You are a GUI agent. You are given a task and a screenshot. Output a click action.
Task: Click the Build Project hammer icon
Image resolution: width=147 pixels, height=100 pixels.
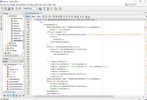(x=44, y=9)
